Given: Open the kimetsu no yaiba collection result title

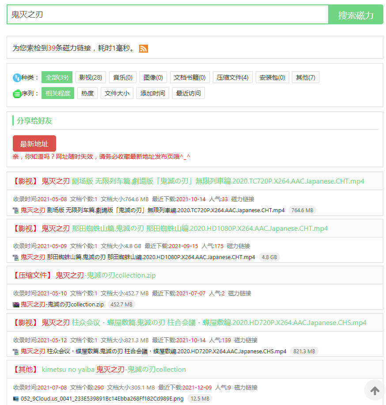Looking at the screenshot, I should [x=99, y=370].
